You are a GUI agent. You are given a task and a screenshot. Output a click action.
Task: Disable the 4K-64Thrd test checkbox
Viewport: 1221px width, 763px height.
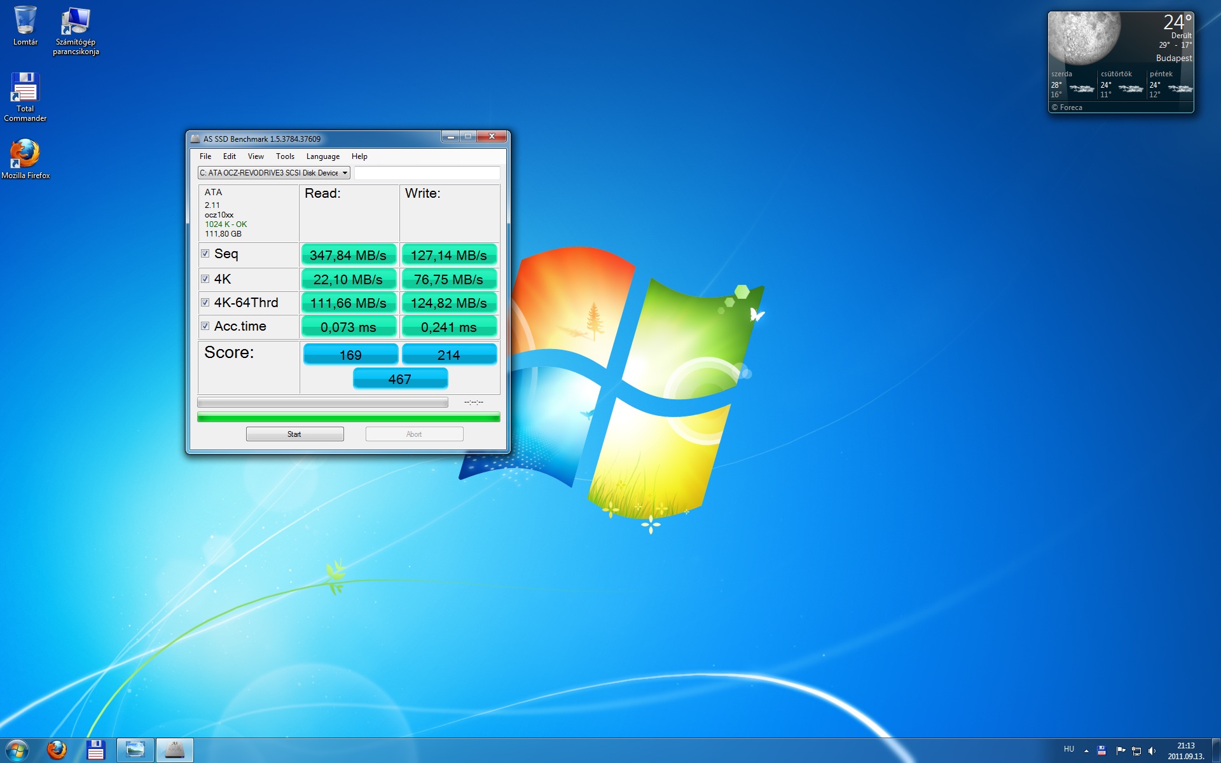(x=205, y=303)
